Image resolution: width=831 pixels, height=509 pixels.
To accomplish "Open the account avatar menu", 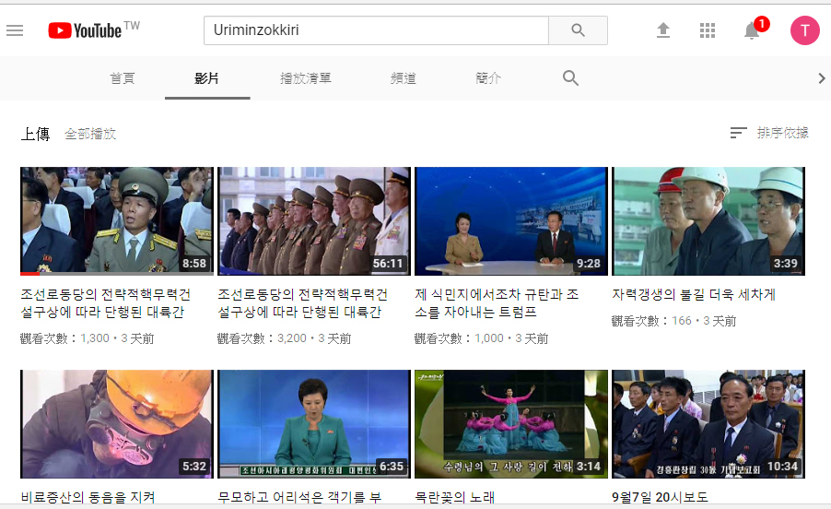I will [x=804, y=30].
